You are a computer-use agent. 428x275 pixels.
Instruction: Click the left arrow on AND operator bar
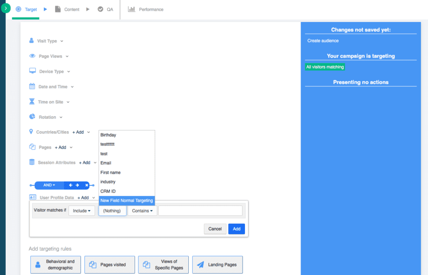pos(71,185)
